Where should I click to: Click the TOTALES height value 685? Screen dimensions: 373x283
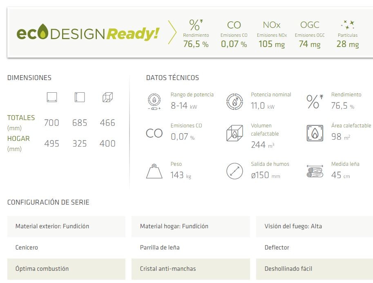[x=80, y=123]
